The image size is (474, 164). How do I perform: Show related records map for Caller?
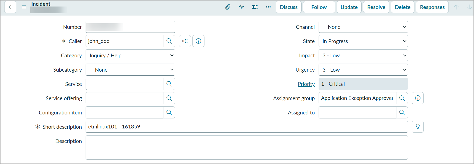coord(185,41)
